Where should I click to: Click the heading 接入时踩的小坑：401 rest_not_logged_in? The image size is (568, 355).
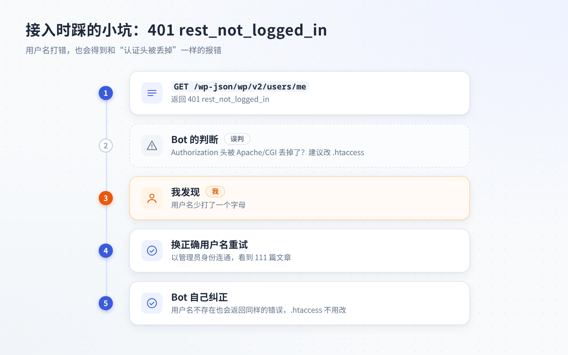pyautogui.click(x=176, y=30)
